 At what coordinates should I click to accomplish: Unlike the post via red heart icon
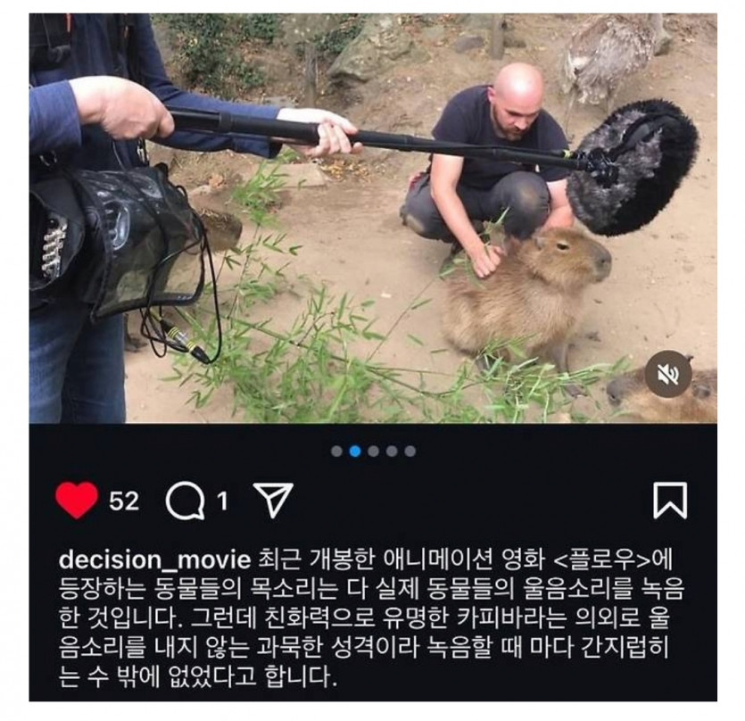point(77,500)
